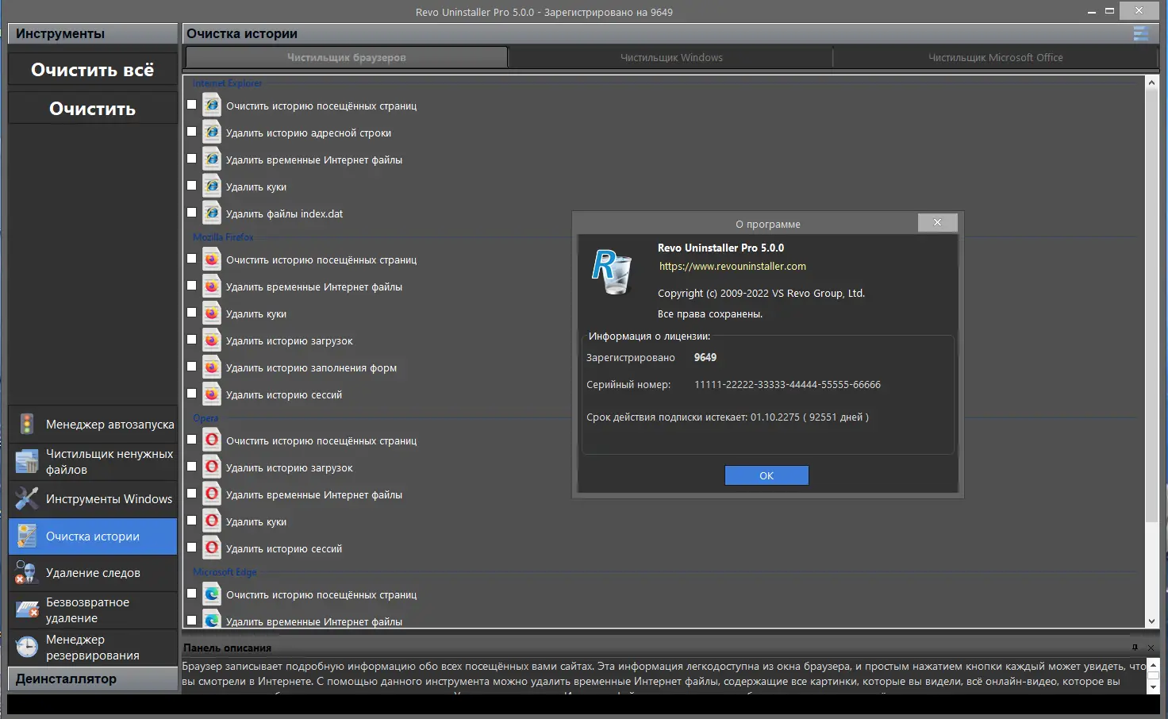1168x719 pixels.
Task: Collapse the Mozilla Firefox section header
Action: pyautogui.click(x=221, y=236)
